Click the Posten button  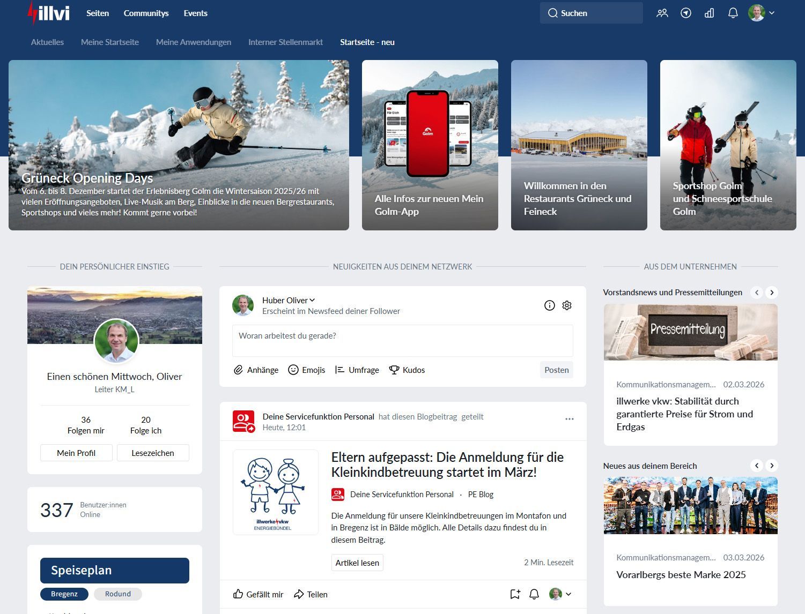(x=557, y=370)
